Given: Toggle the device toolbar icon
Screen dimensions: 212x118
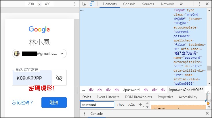Looking at the screenshot, I should tap(92, 4).
